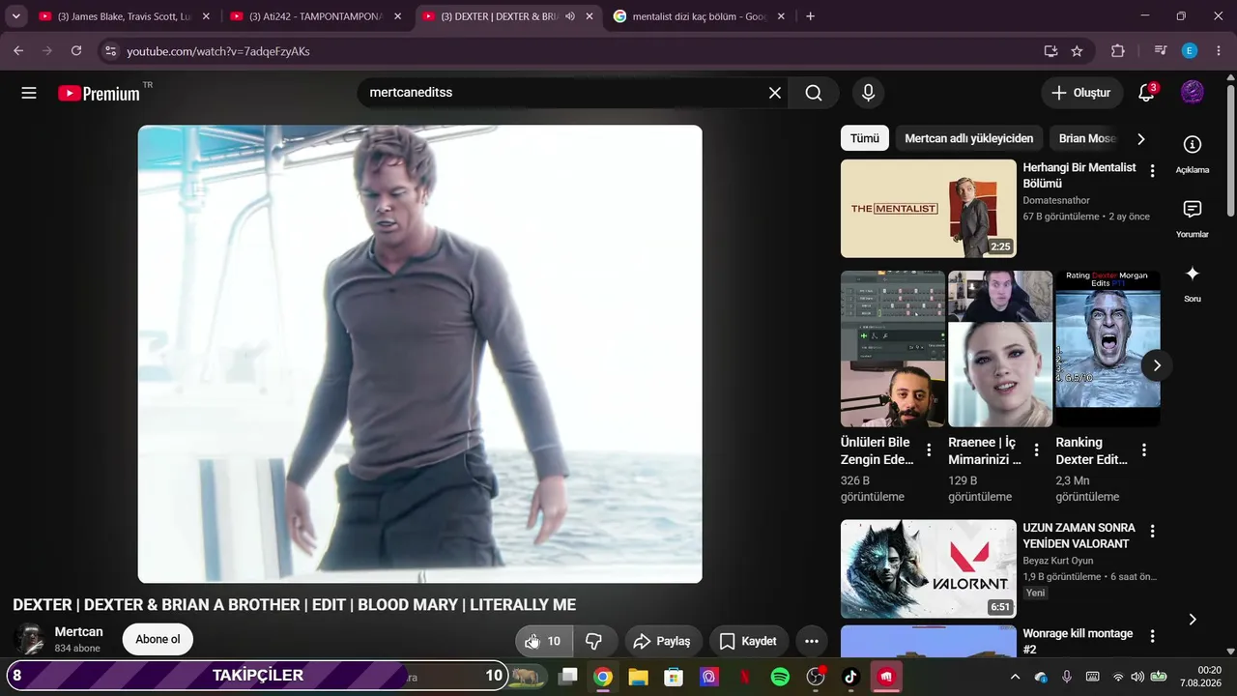
Task: Open more actions for the video
Action: (x=812, y=641)
